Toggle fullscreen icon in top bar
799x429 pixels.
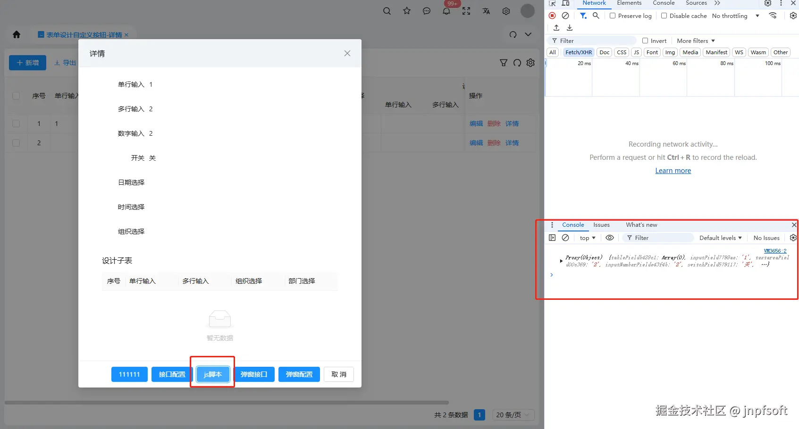pos(466,11)
